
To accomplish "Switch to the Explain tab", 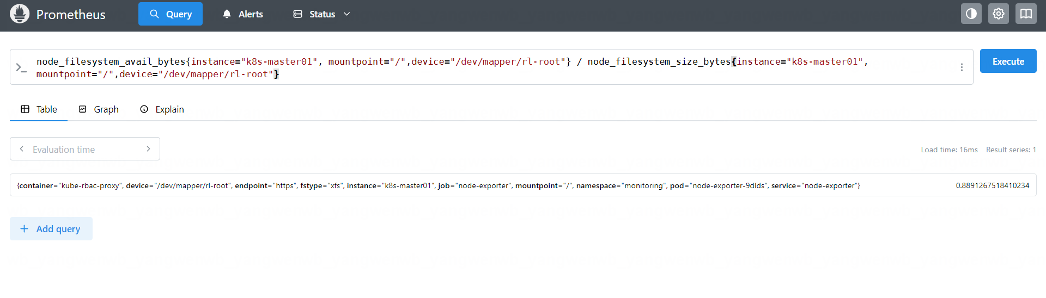I will [162, 109].
